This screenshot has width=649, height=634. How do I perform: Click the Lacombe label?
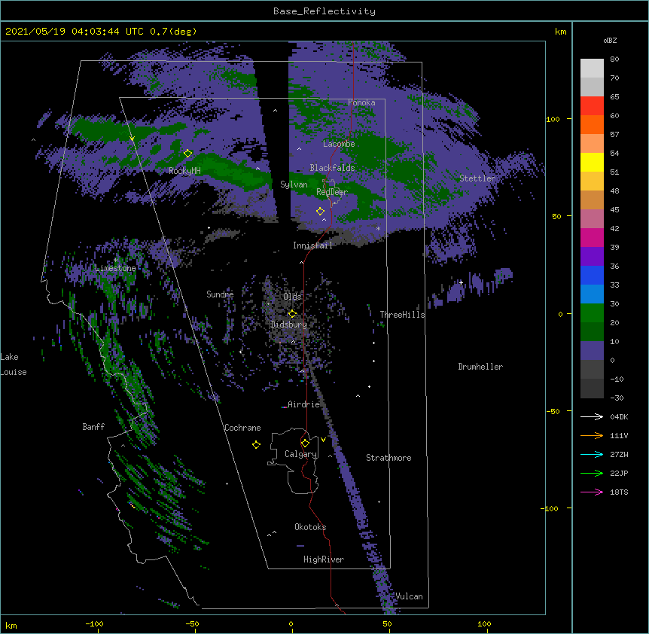pos(339,144)
